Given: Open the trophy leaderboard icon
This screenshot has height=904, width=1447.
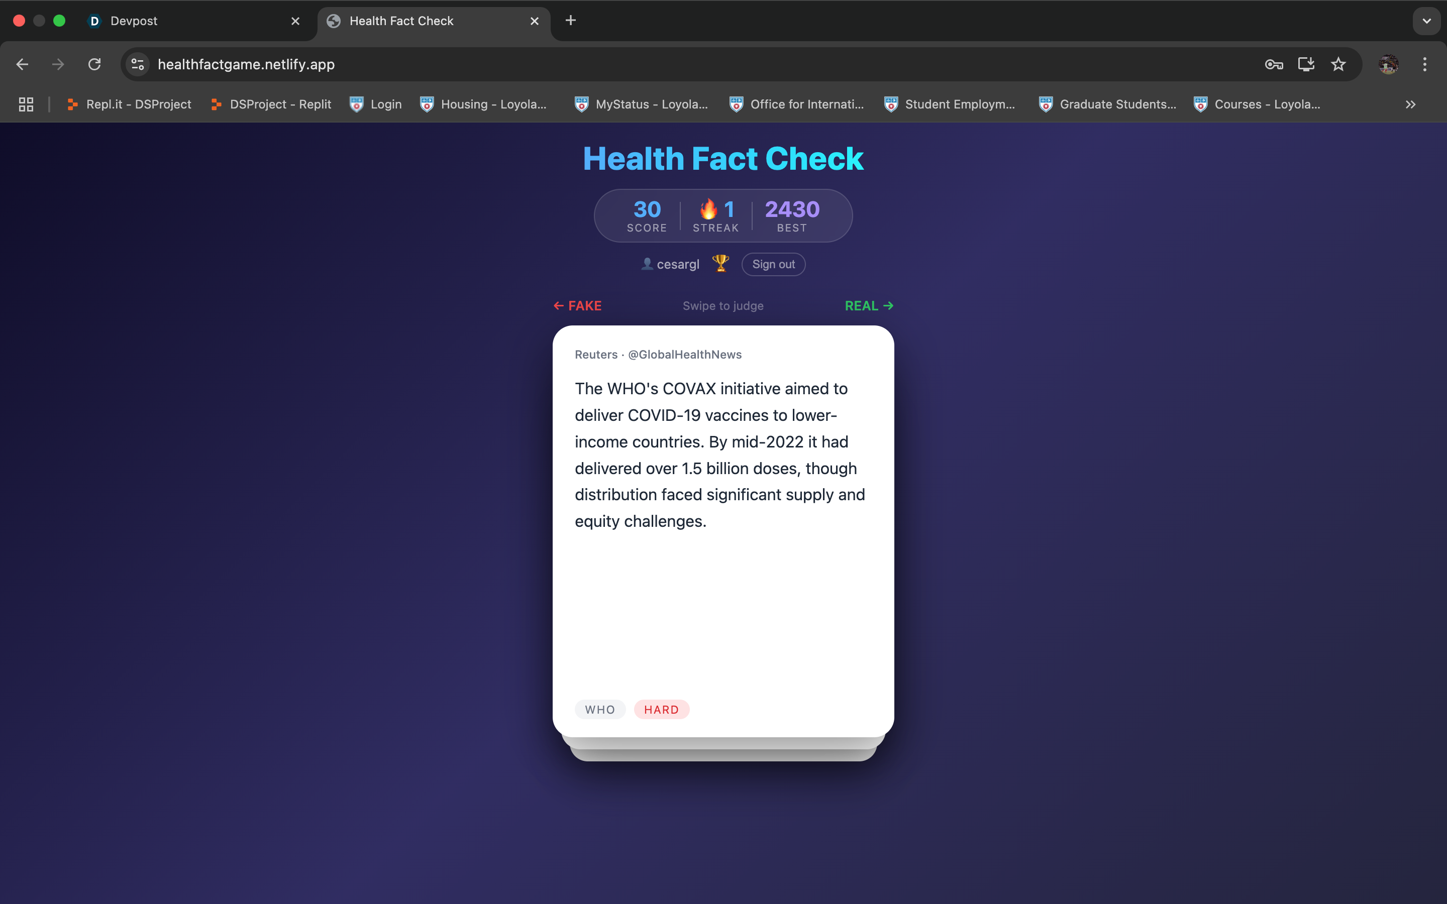Looking at the screenshot, I should tap(720, 264).
